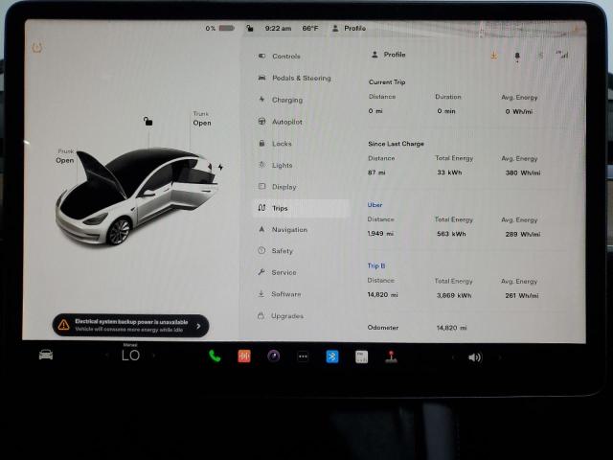Tap the white Model 3 car image

[137, 196]
